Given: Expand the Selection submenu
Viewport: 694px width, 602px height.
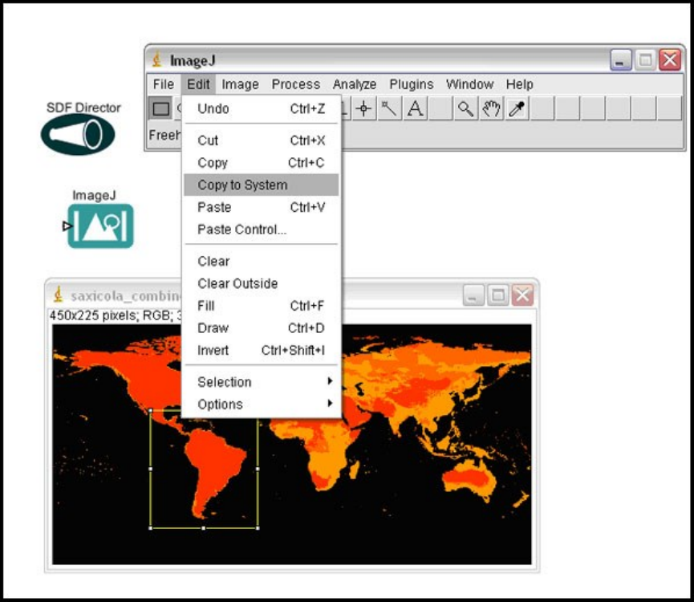Looking at the screenshot, I should 261,382.
